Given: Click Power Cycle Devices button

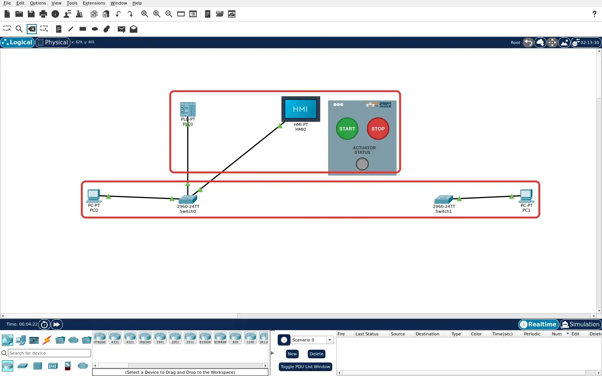Looking at the screenshot, I should (x=44, y=324).
